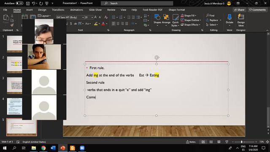Toggle text shadow (S) formatting
This screenshot has height=152, width=270.
(71, 24)
